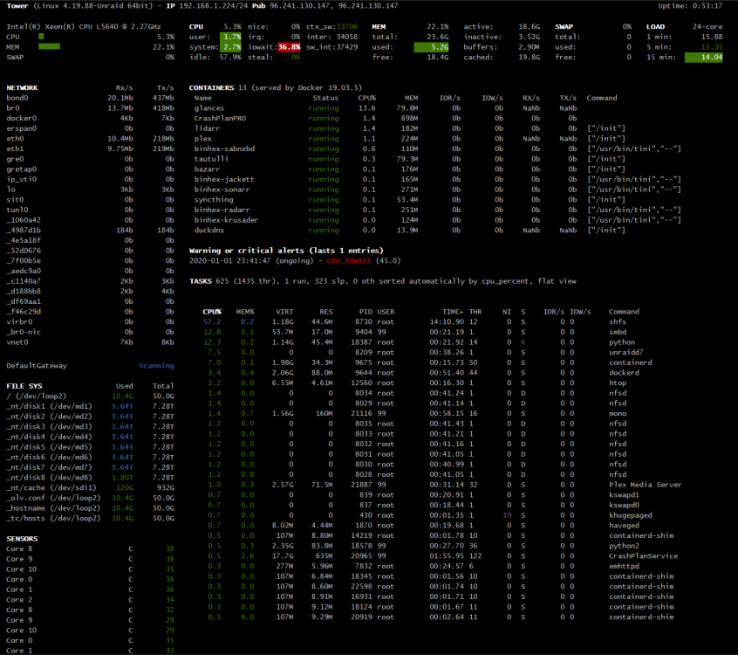Screen dimensions: 738x655
Task: Click the _hostname (/dev/loop2) filesystem row
Action: pyautogui.click(x=90, y=508)
